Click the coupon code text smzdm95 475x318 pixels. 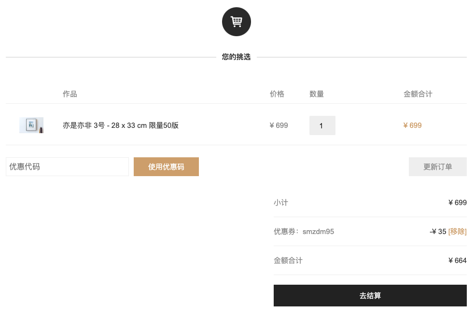click(x=318, y=232)
